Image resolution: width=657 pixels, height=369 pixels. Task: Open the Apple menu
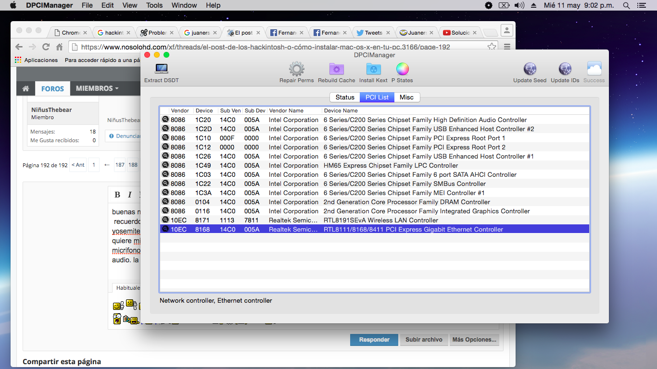[13, 5]
